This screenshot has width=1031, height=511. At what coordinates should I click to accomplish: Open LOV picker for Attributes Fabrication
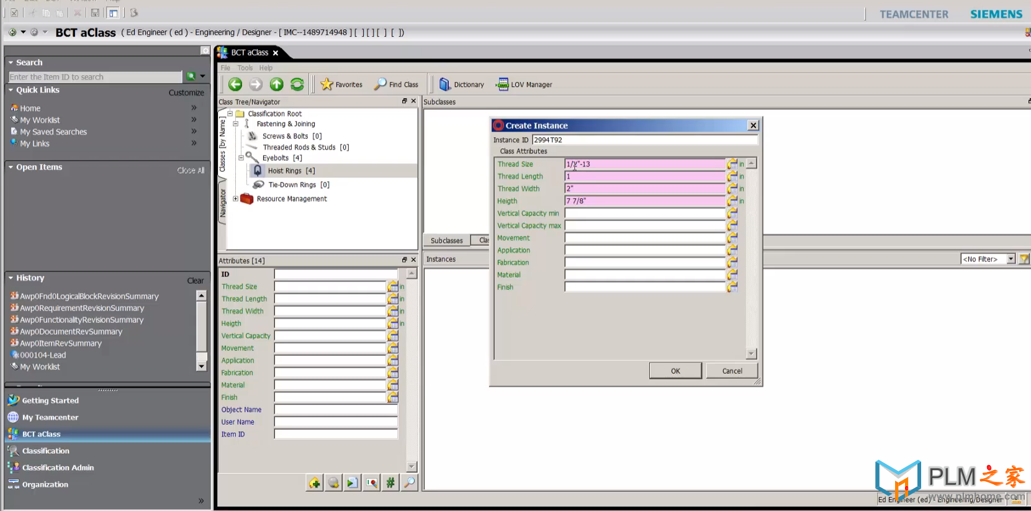(x=393, y=373)
